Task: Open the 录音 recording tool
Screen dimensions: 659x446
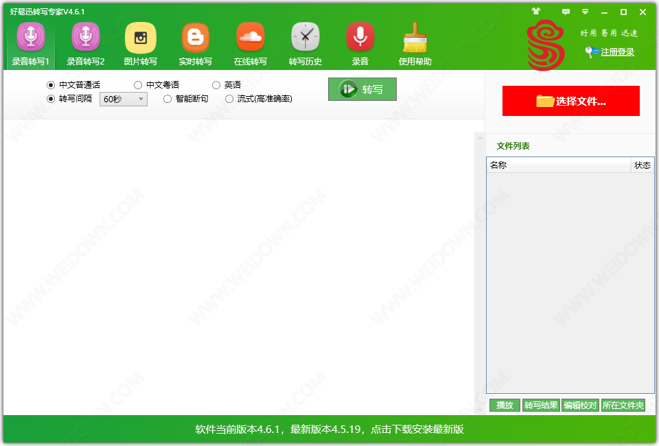Action: pyautogui.click(x=360, y=45)
